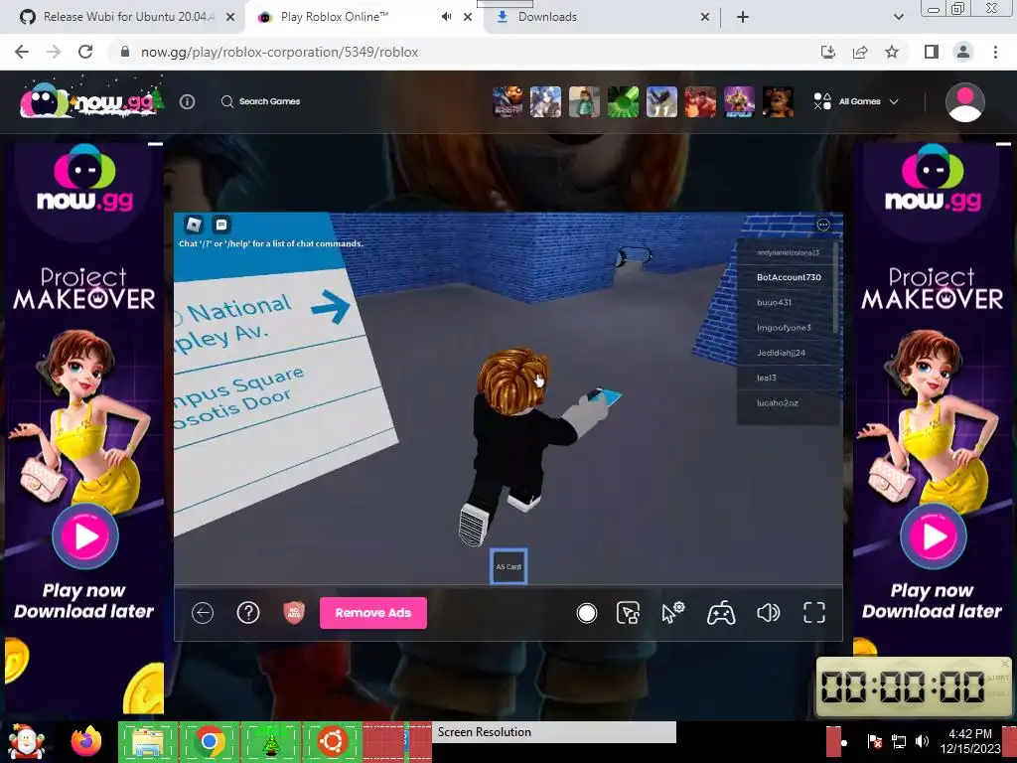Viewport: 1017px width, 763px height.
Task: Close the Play Roblox Online tab
Action: (x=468, y=18)
